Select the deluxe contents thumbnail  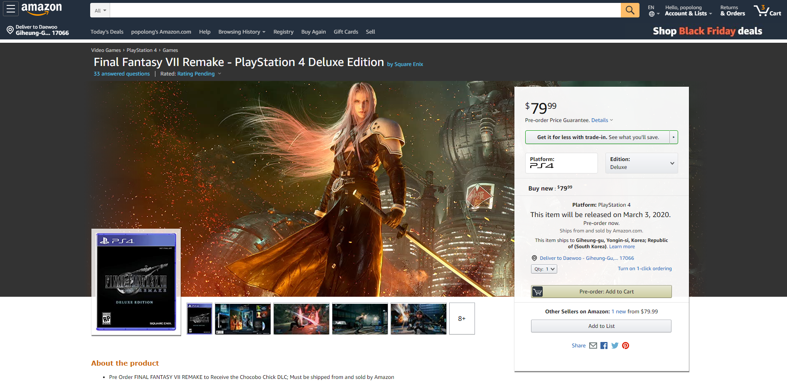[x=243, y=319]
